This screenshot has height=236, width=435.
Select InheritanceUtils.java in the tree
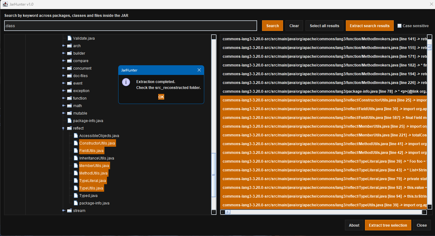pos(96,158)
